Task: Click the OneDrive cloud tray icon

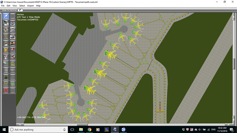Action: point(196,130)
